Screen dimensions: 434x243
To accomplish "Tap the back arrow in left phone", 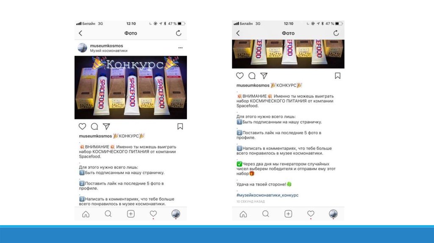I will (81, 33).
